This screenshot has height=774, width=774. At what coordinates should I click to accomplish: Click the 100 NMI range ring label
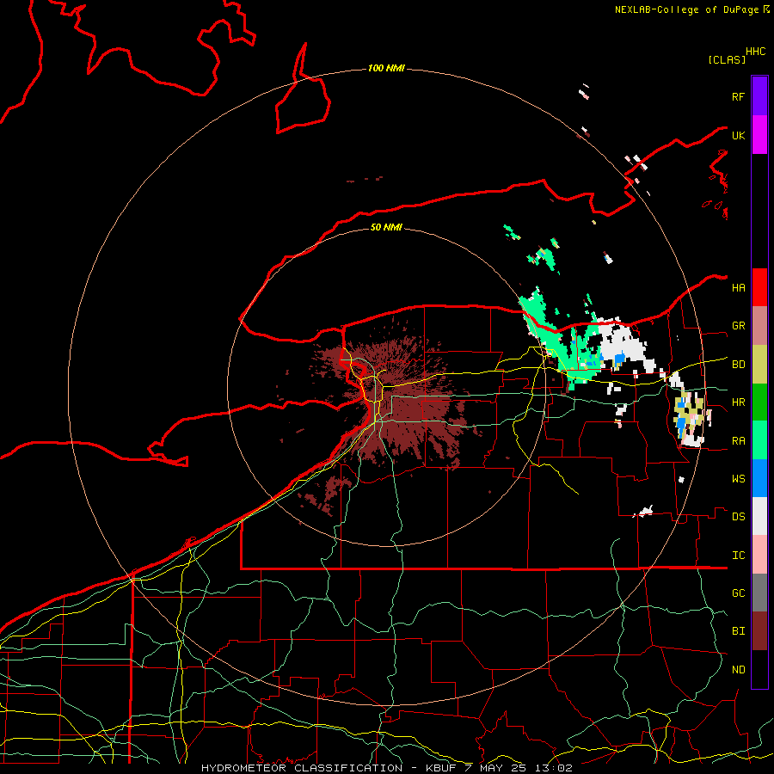(x=386, y=68)
